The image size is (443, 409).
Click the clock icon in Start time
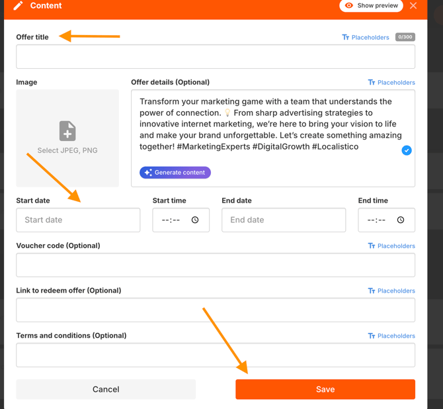195,220
